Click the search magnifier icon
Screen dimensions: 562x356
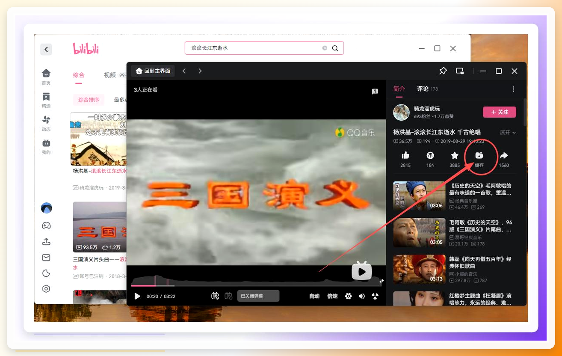pos(335,48)
